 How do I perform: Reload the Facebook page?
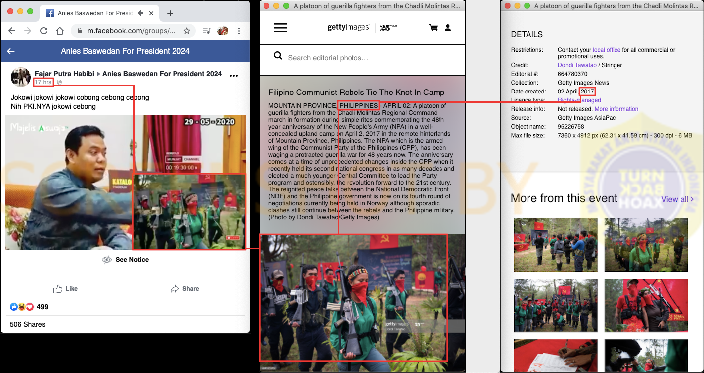point(44,31)
